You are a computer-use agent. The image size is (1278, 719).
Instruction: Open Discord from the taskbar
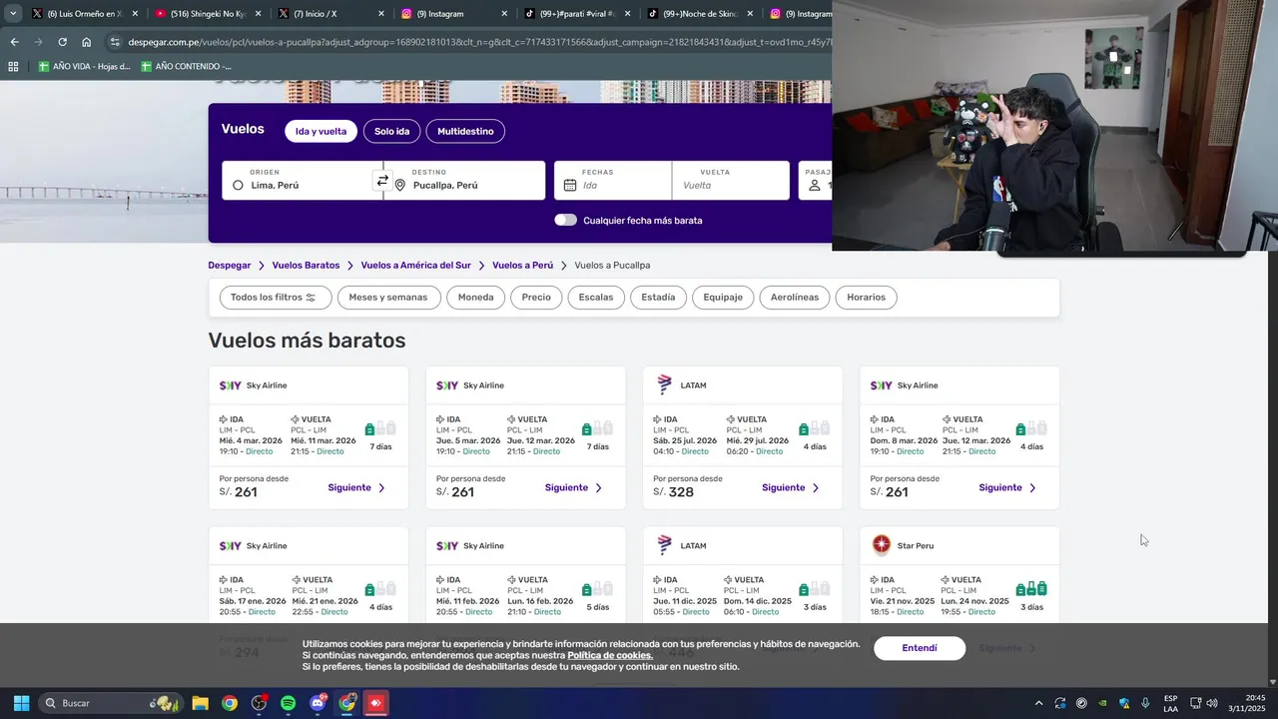318,703
